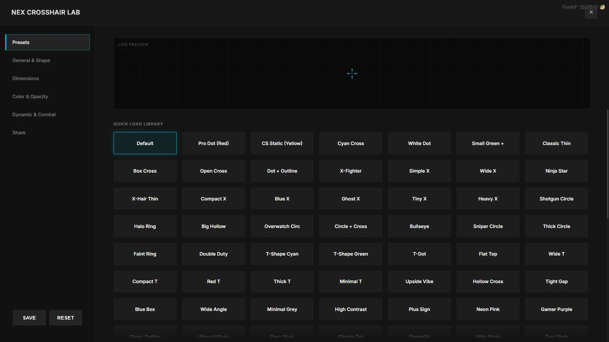Load the Minimal Grey preset
This screenshot has height=342, width=609.
point(282,309)
